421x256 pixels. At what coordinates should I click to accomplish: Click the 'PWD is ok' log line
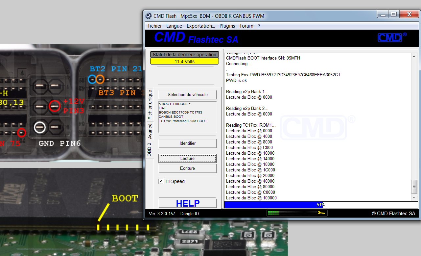point(237,80)
